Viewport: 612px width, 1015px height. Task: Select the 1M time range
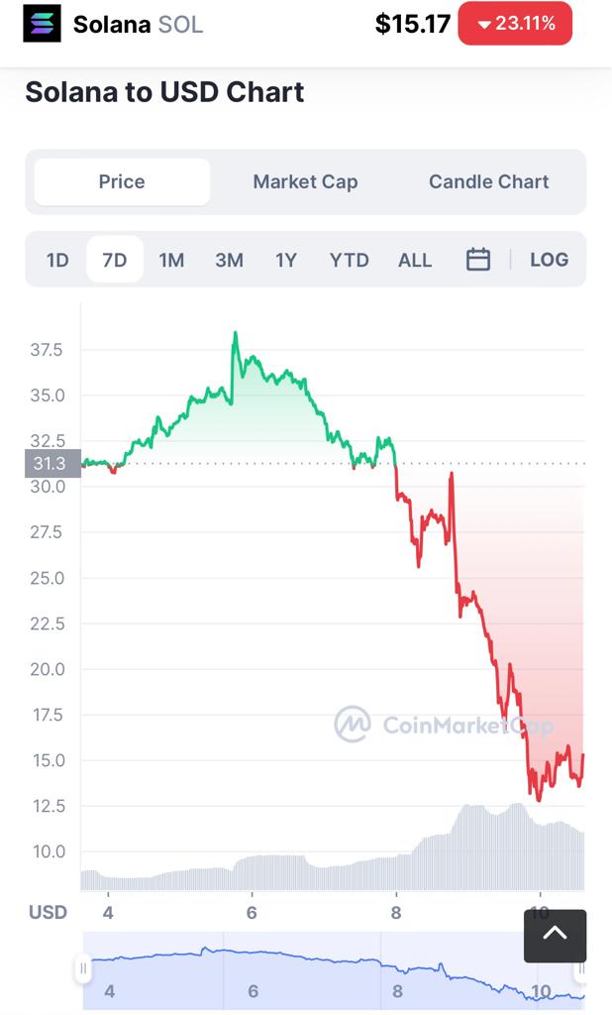(171, 260)
